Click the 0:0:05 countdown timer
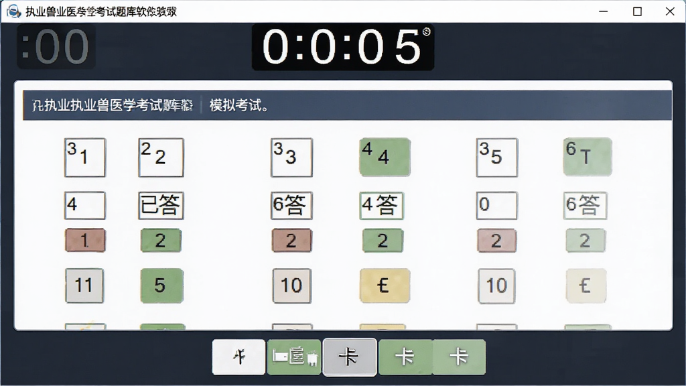Image resolution: width=686 pixels, height=386 pixels. tap(343, 47)
